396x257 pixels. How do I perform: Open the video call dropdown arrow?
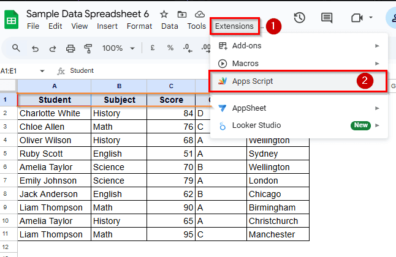click(371, 18)
